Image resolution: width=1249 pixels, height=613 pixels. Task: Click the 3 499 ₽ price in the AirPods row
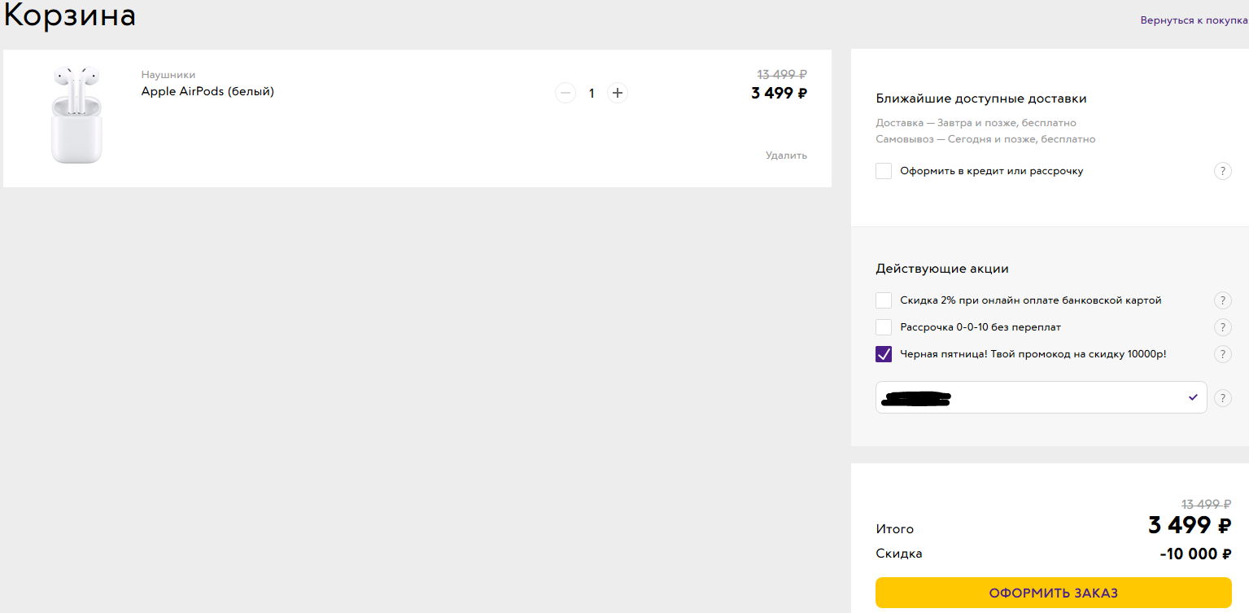click(779, 93)
